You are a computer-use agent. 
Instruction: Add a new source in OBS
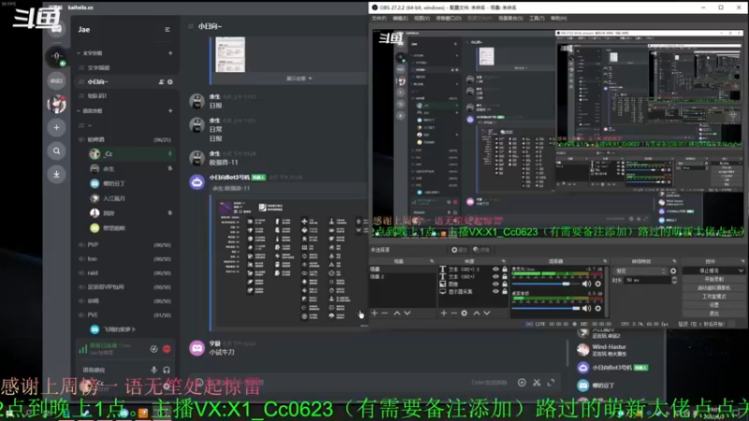tap(444, 313)
